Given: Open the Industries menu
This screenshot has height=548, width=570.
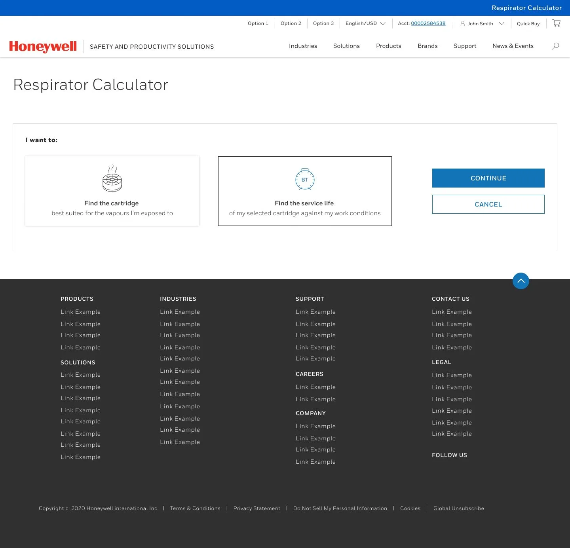Looking at the screenshot, I should tap(303, 46).
